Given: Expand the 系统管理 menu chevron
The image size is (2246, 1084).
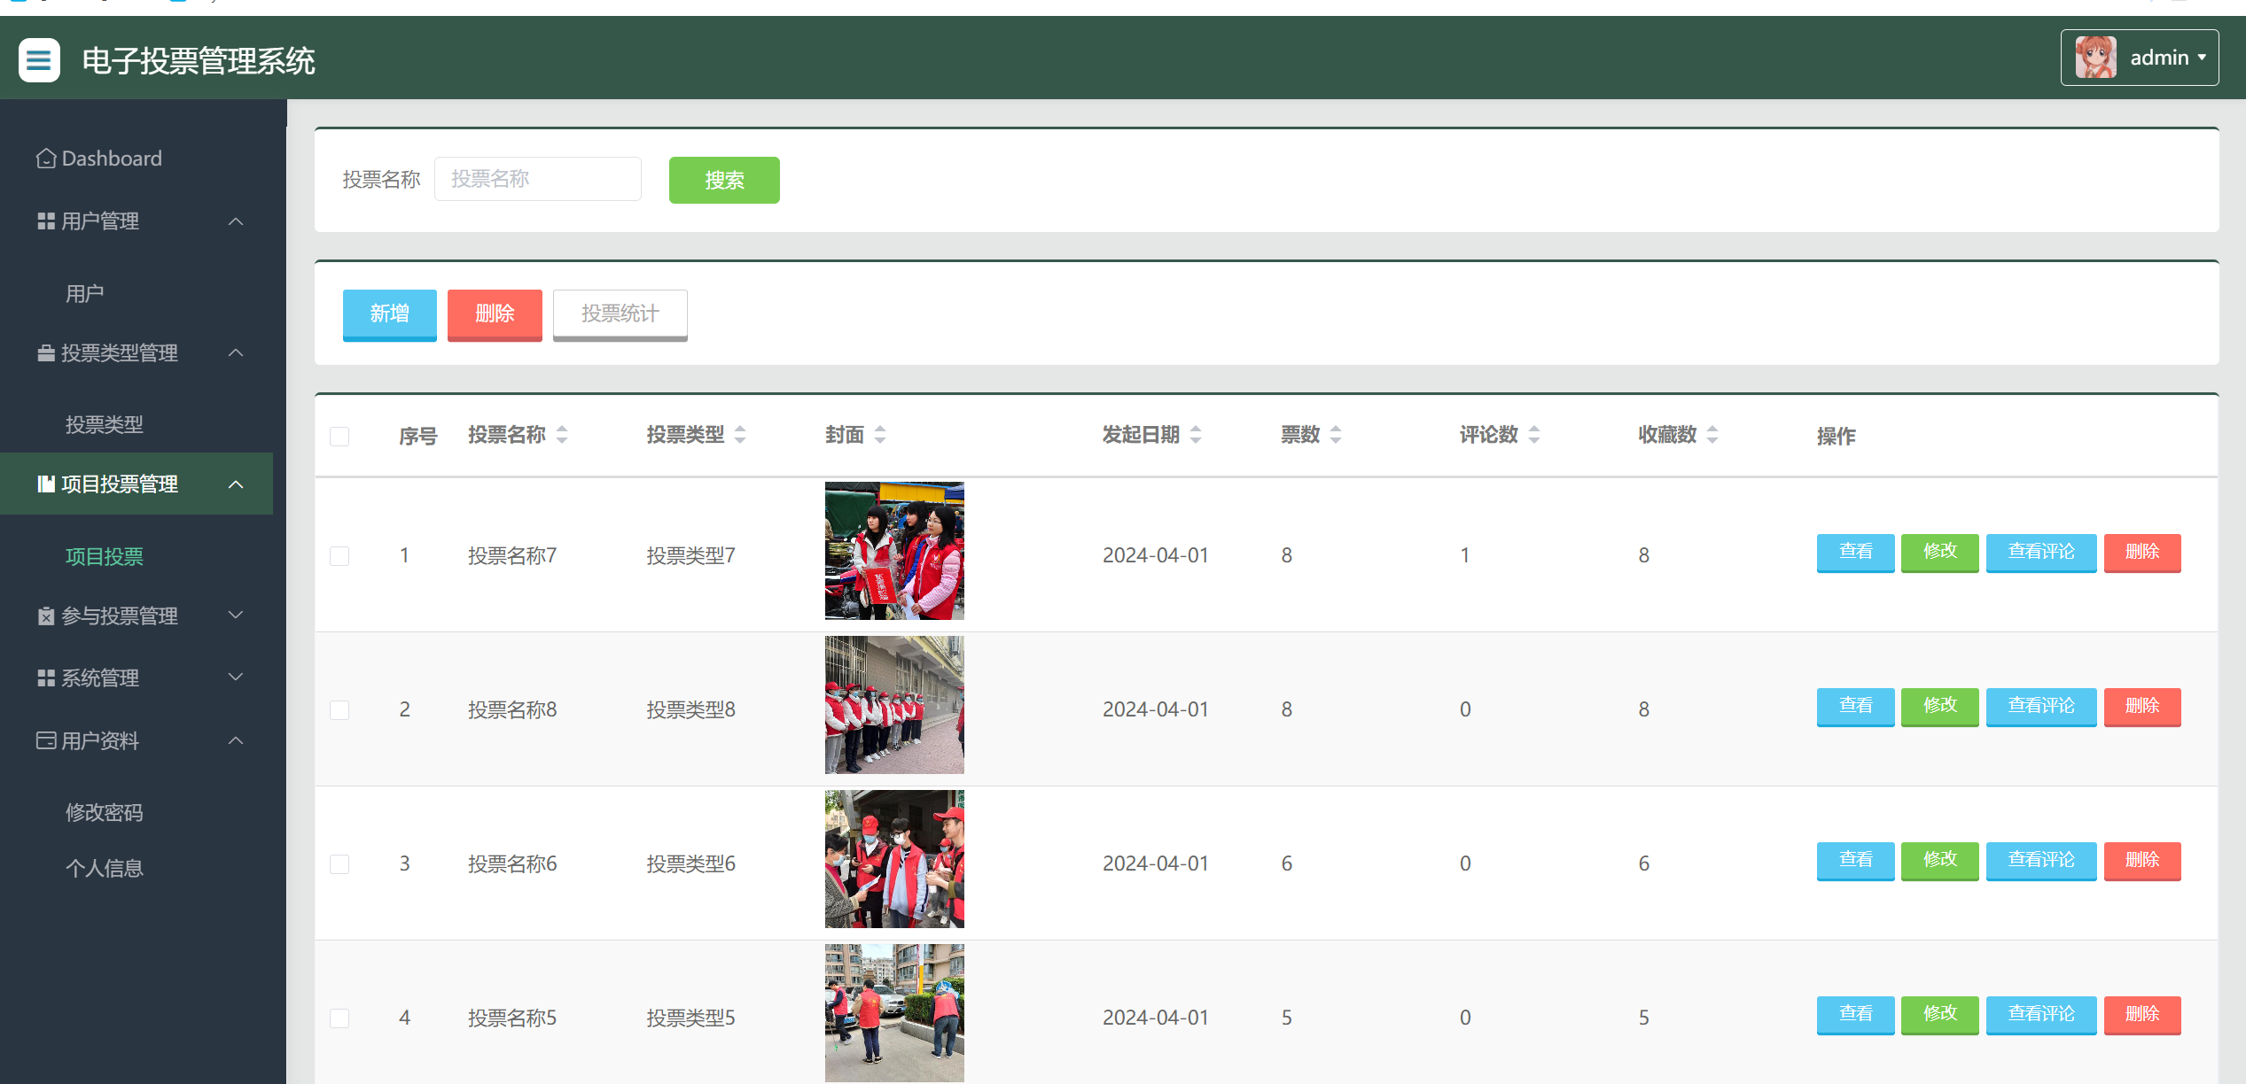Looking at the screenshot, I should click(x=236, y=677).
